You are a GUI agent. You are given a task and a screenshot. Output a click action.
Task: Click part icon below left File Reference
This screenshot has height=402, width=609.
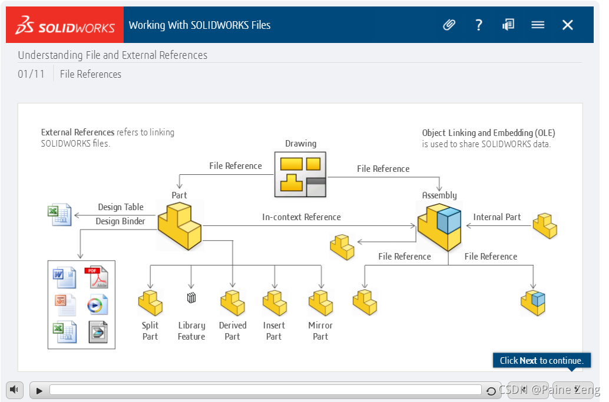(365, 303)
